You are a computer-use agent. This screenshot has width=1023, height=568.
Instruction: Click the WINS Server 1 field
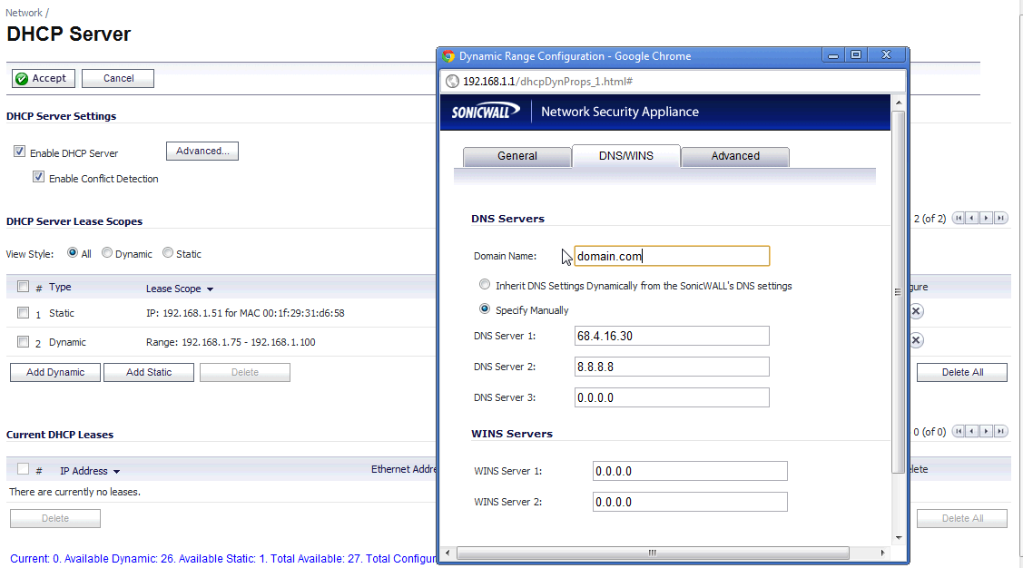click(690, 471)
